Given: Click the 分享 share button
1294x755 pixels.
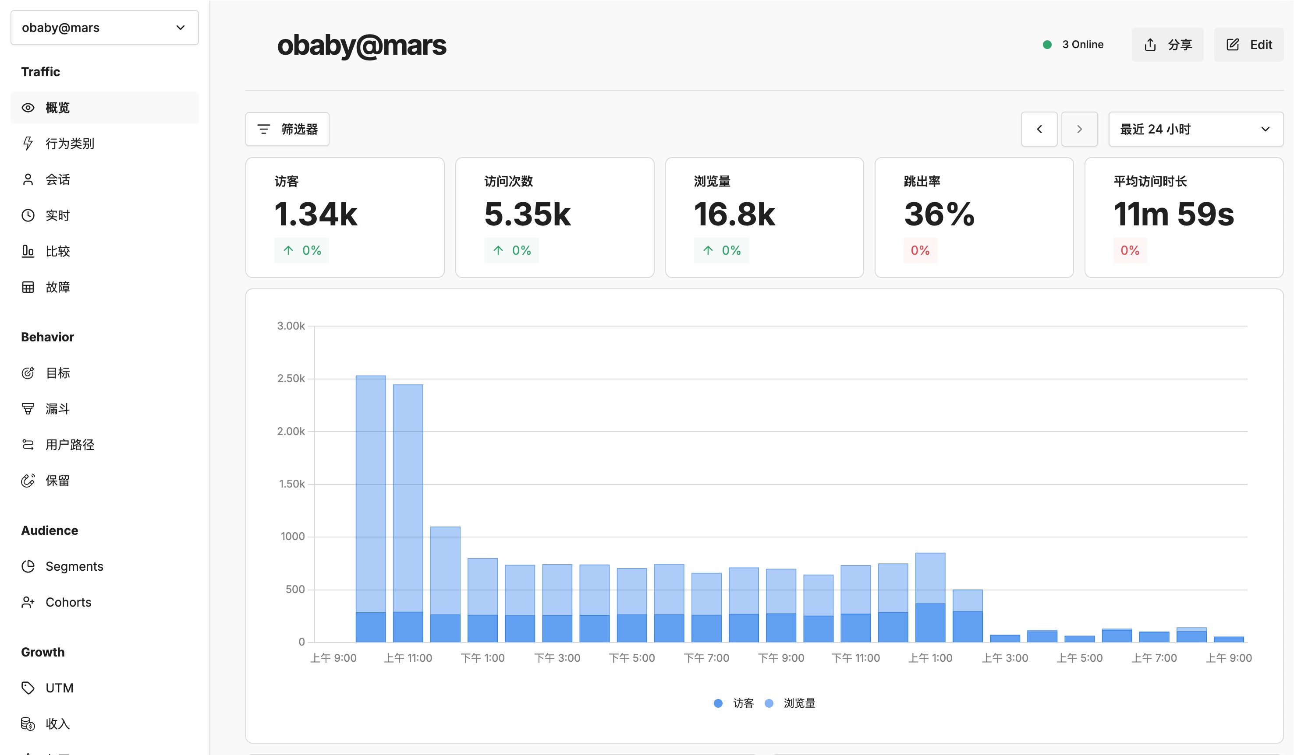Looking at the screenshot, I should coord(1167,45).
